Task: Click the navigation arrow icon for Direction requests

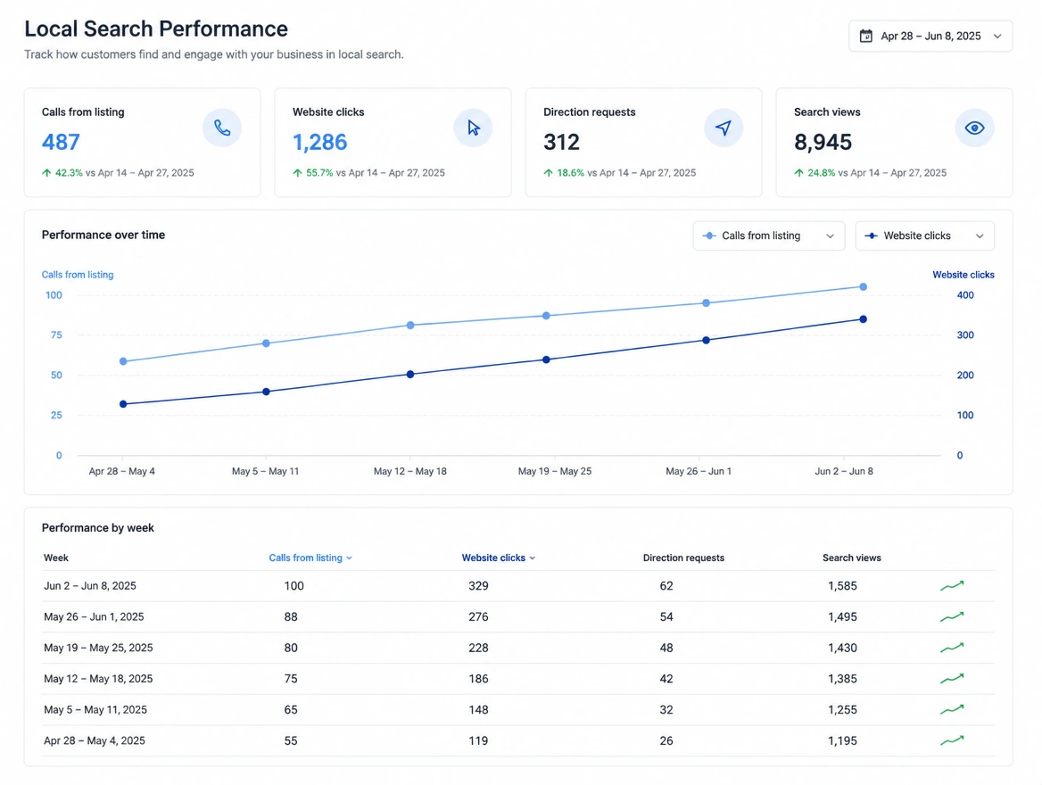Action: (x=724, y=128)
